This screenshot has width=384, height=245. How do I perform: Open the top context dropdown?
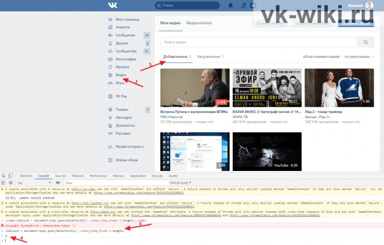point(34,182)
